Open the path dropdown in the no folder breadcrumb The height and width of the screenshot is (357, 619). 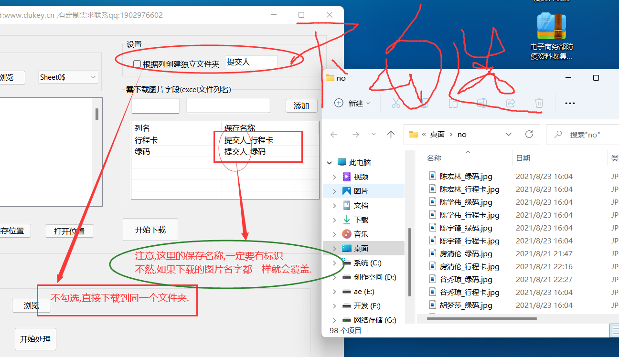point(509,134)
